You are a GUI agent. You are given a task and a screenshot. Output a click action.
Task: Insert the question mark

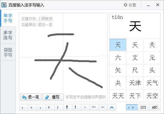[68, 107]
